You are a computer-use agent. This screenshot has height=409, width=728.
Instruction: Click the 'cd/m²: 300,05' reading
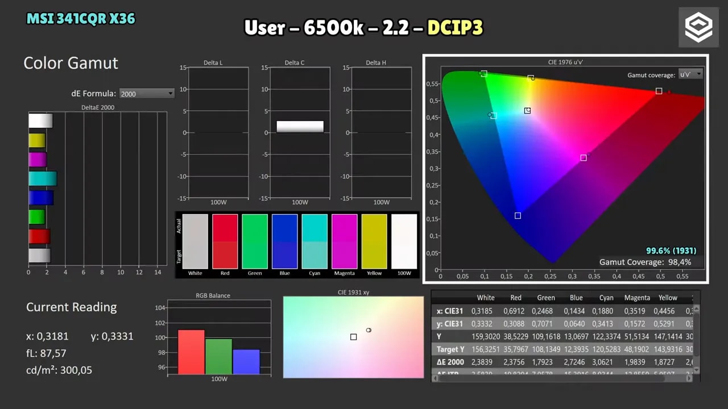pos(59,370)
